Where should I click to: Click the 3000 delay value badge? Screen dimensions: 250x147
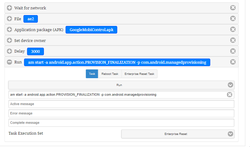click(35, 51)
